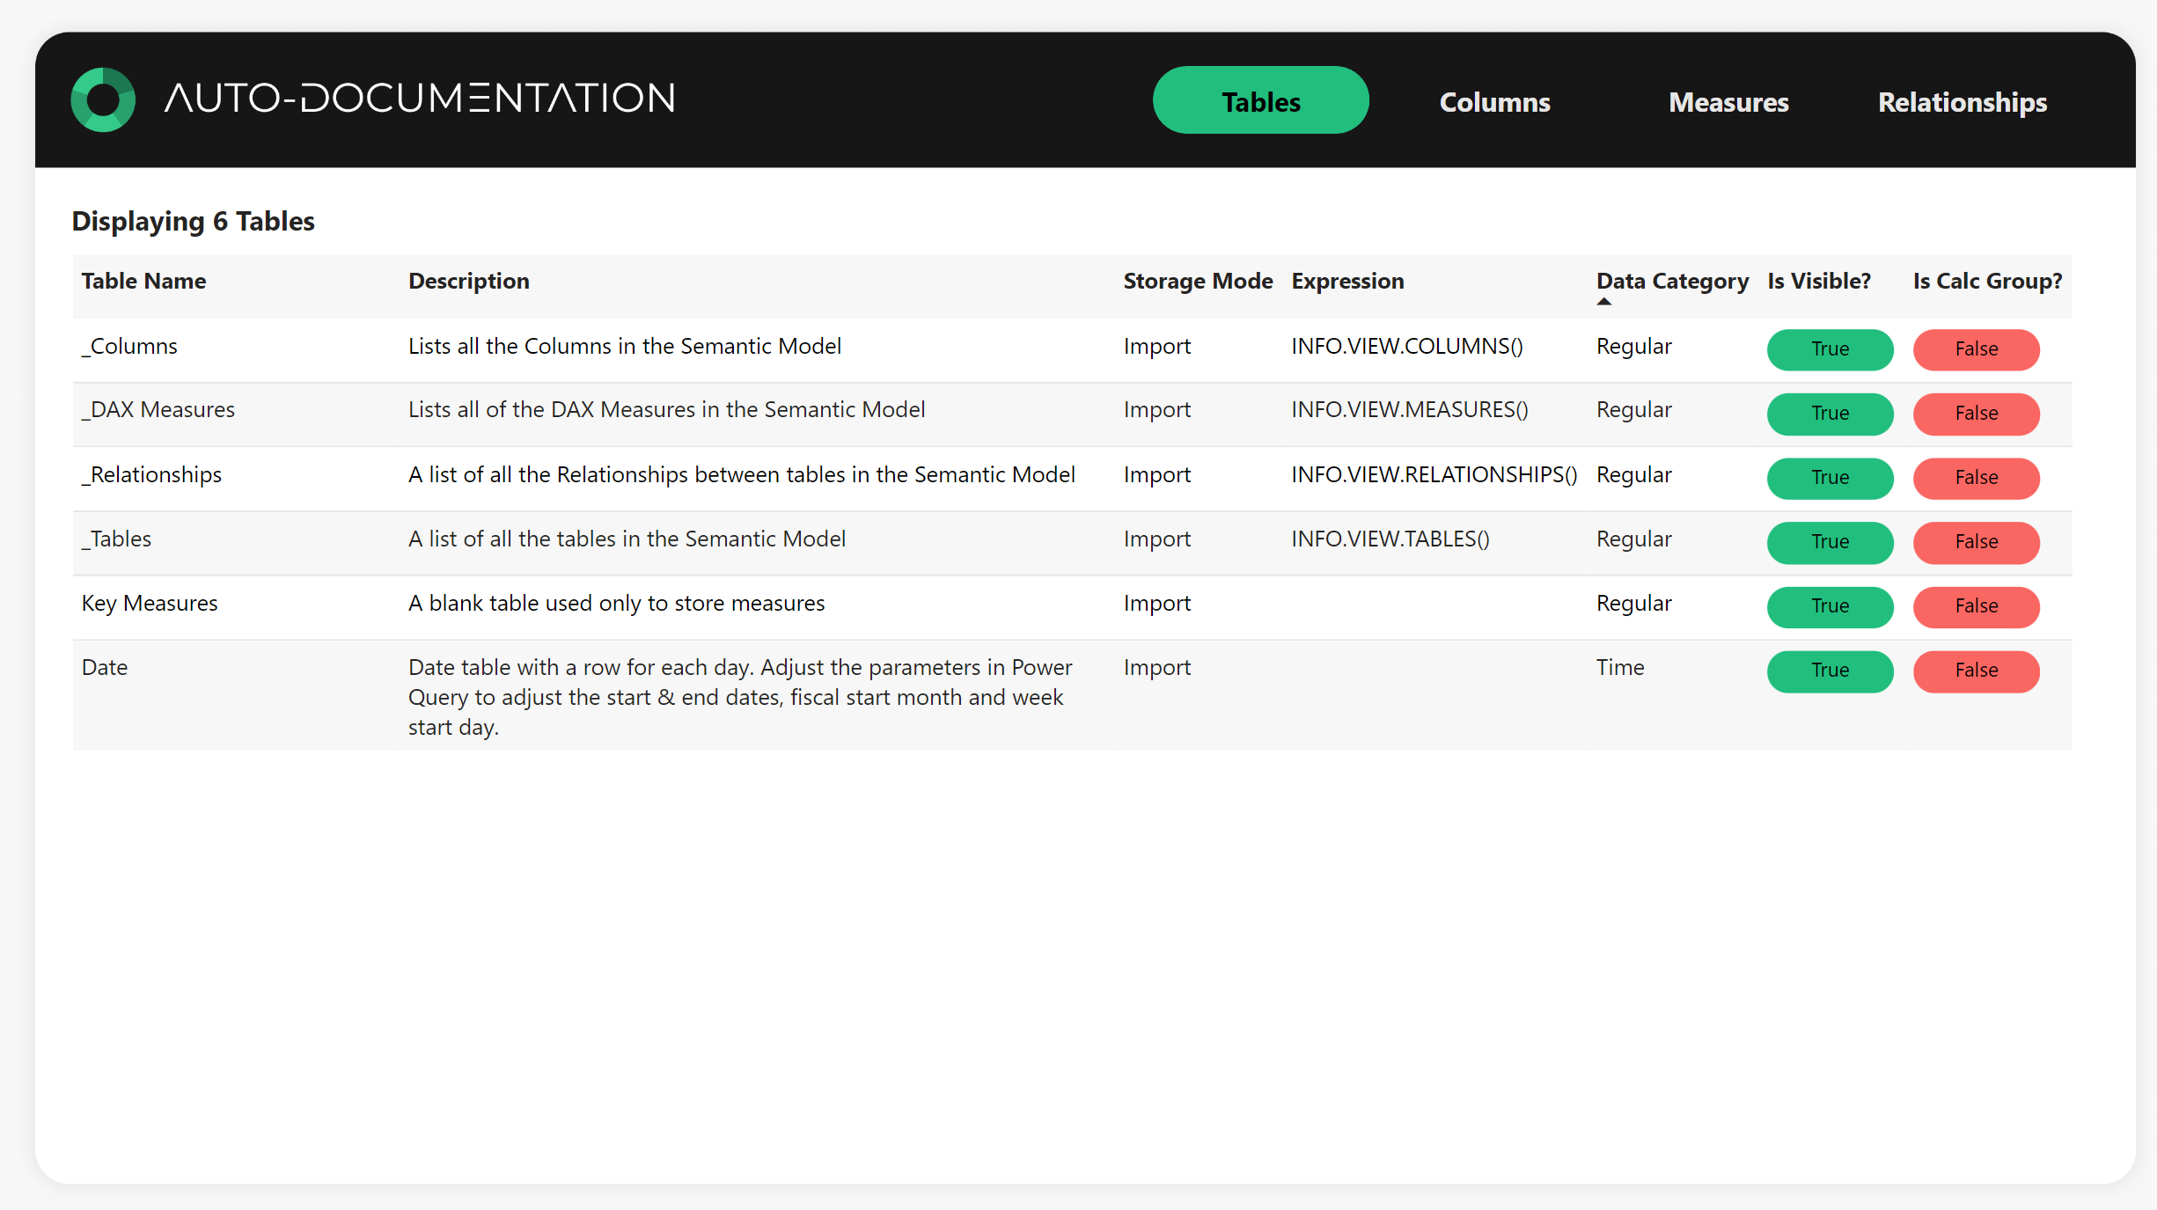Click INFO.VIEW.RELATIONSHIPS() expression cell
The image size is (2157, 1210).
(x=1434, y=475)
